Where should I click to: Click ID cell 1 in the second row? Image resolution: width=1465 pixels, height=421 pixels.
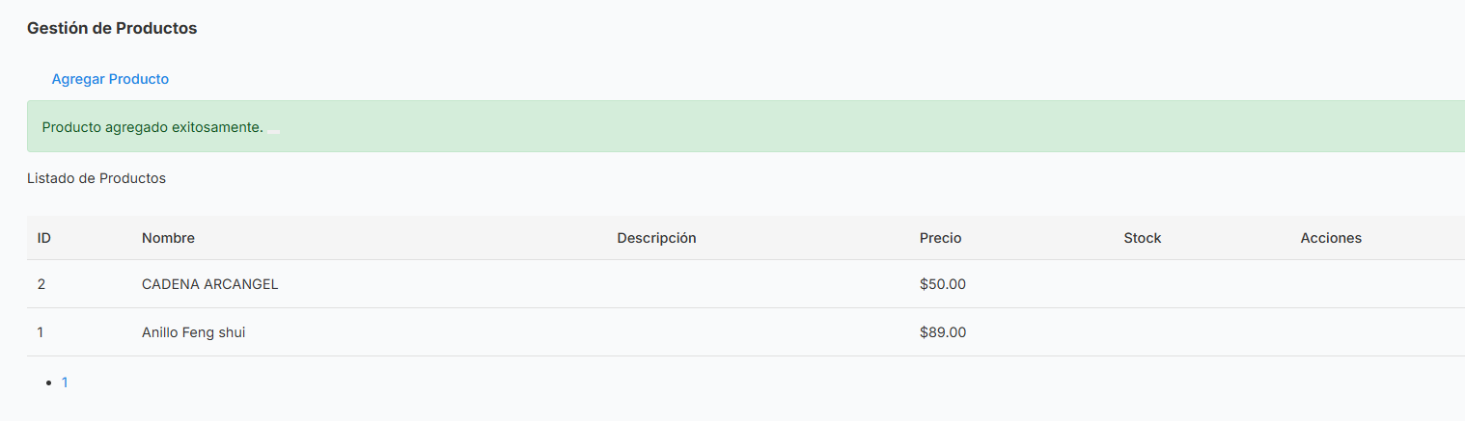pos(41,332)
